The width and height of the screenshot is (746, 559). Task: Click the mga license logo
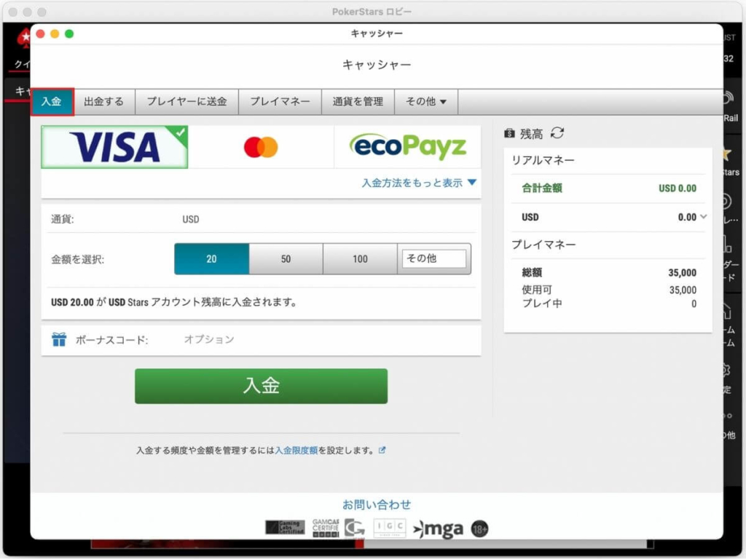pos(438,528)
